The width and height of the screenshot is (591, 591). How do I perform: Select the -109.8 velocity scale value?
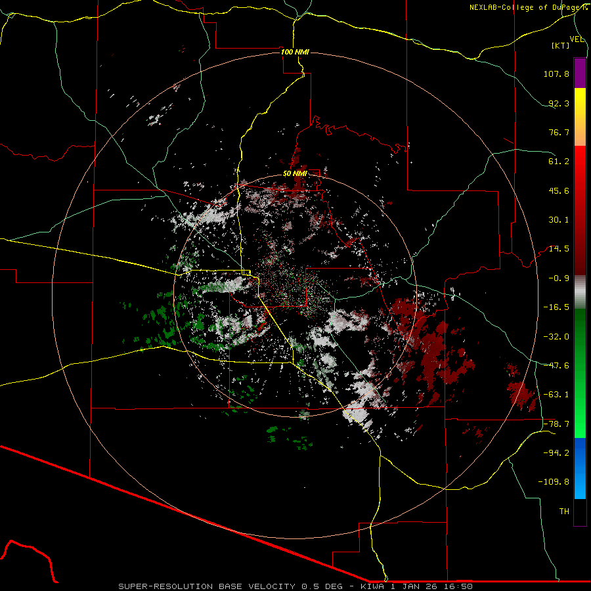coord(554,482)
